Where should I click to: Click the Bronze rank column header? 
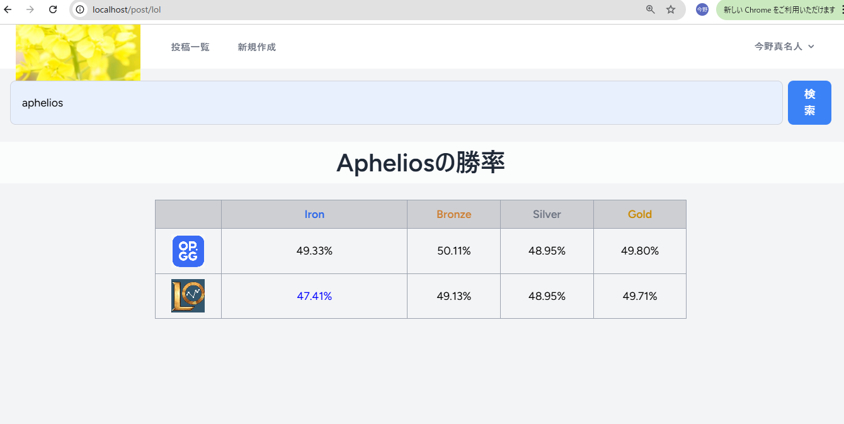(453, 214)
